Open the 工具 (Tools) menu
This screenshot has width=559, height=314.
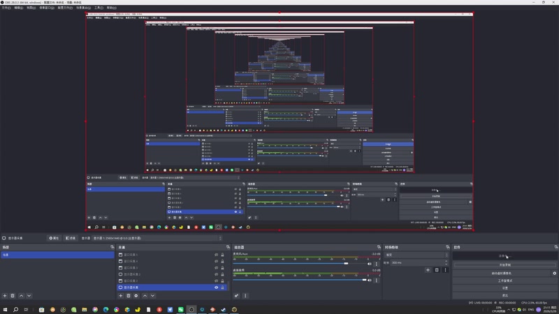pos(99,8)
